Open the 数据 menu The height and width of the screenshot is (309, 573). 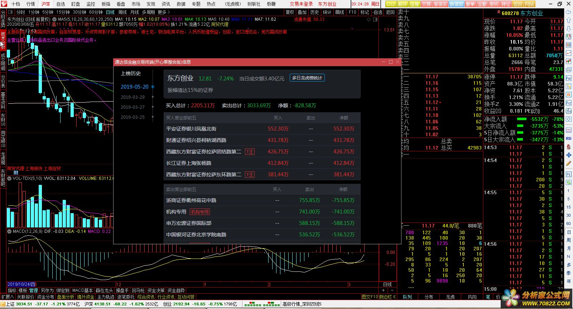181,4
